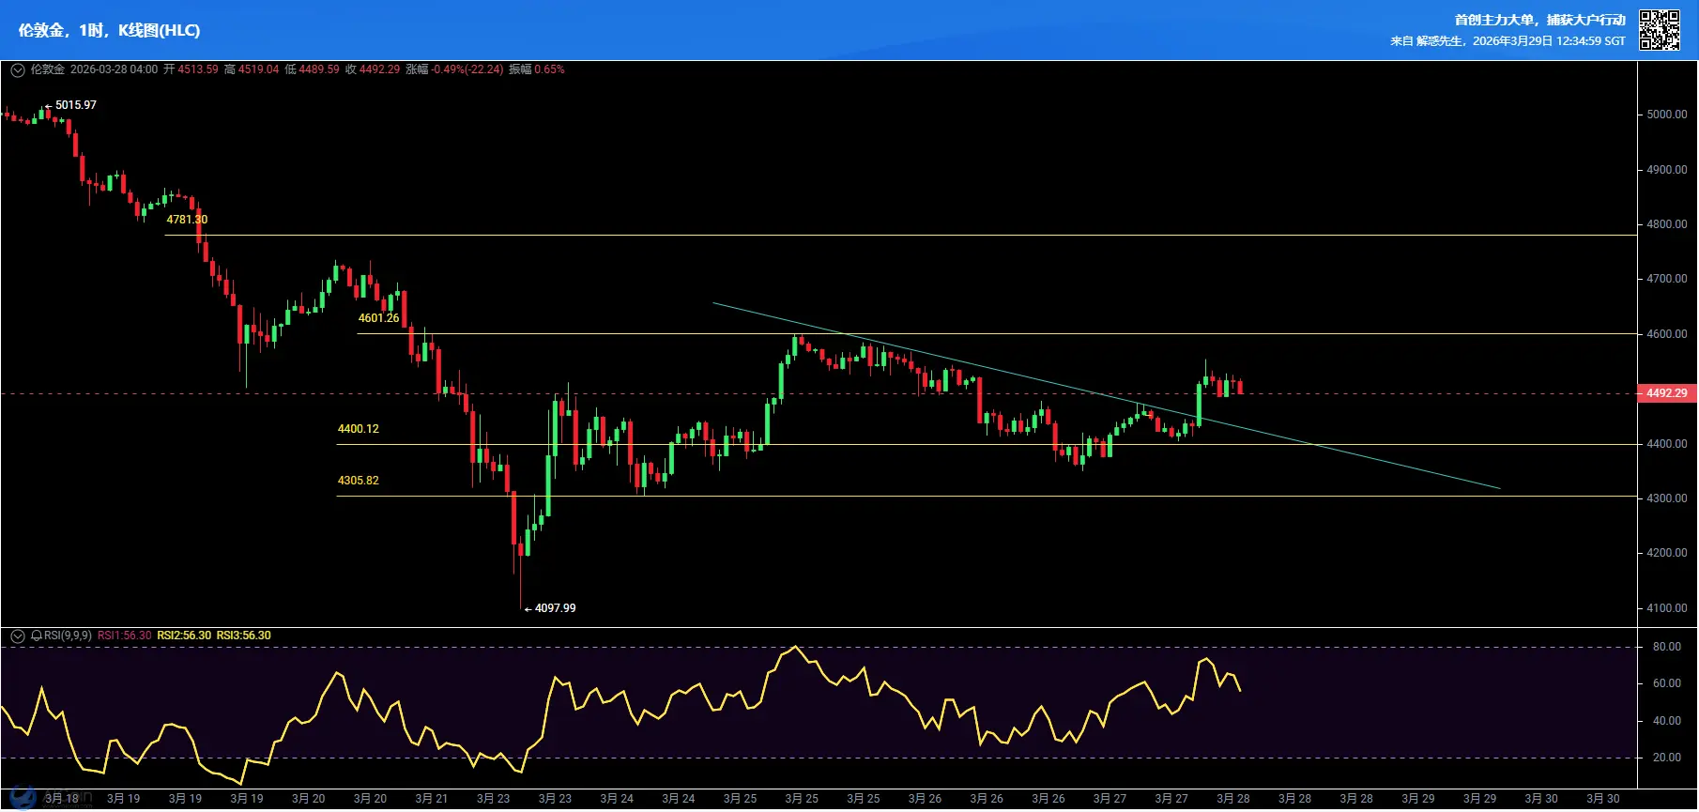
Task: Click the source line 来自 解惑先生 with timestamp
Action: (x=1508, y=41)
